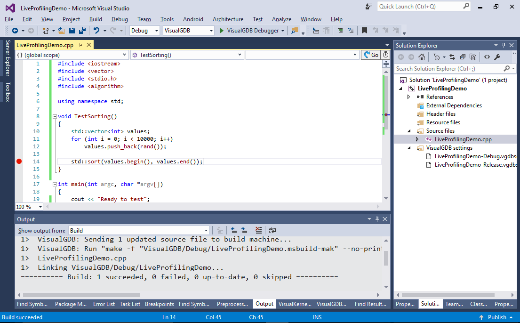Click the Output panel vertical scrollbar thumb
This screenshot has height=323, width=520.
386,258
